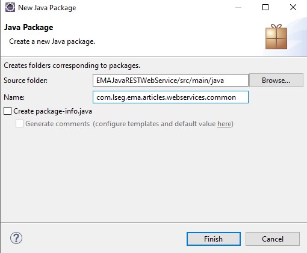This screenshot has width=307, height=253.
Task: Close the New Java Package dialog
Action: (x=293, y=7)
